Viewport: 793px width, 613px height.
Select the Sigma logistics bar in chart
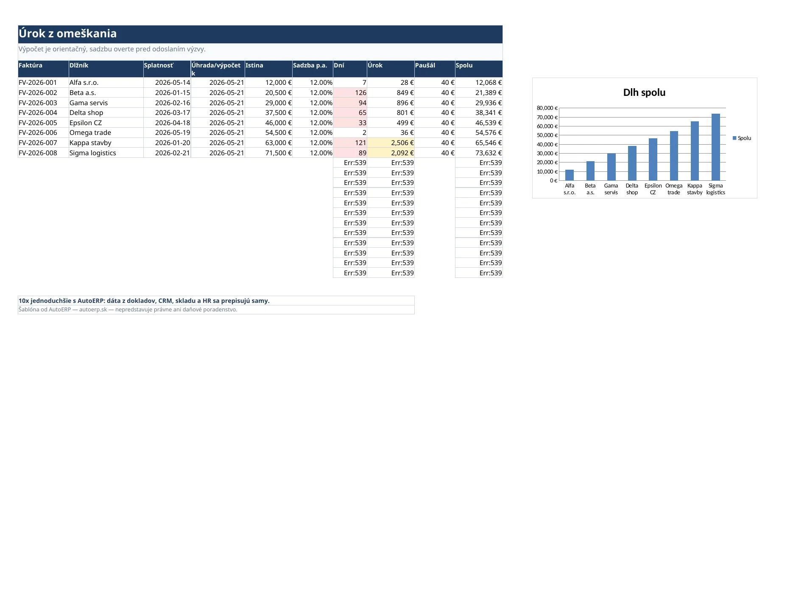716,147
